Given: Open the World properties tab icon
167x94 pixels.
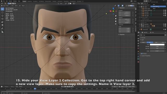Looking at the screenshot, I should pyautogui.click(x=138, y=49).
